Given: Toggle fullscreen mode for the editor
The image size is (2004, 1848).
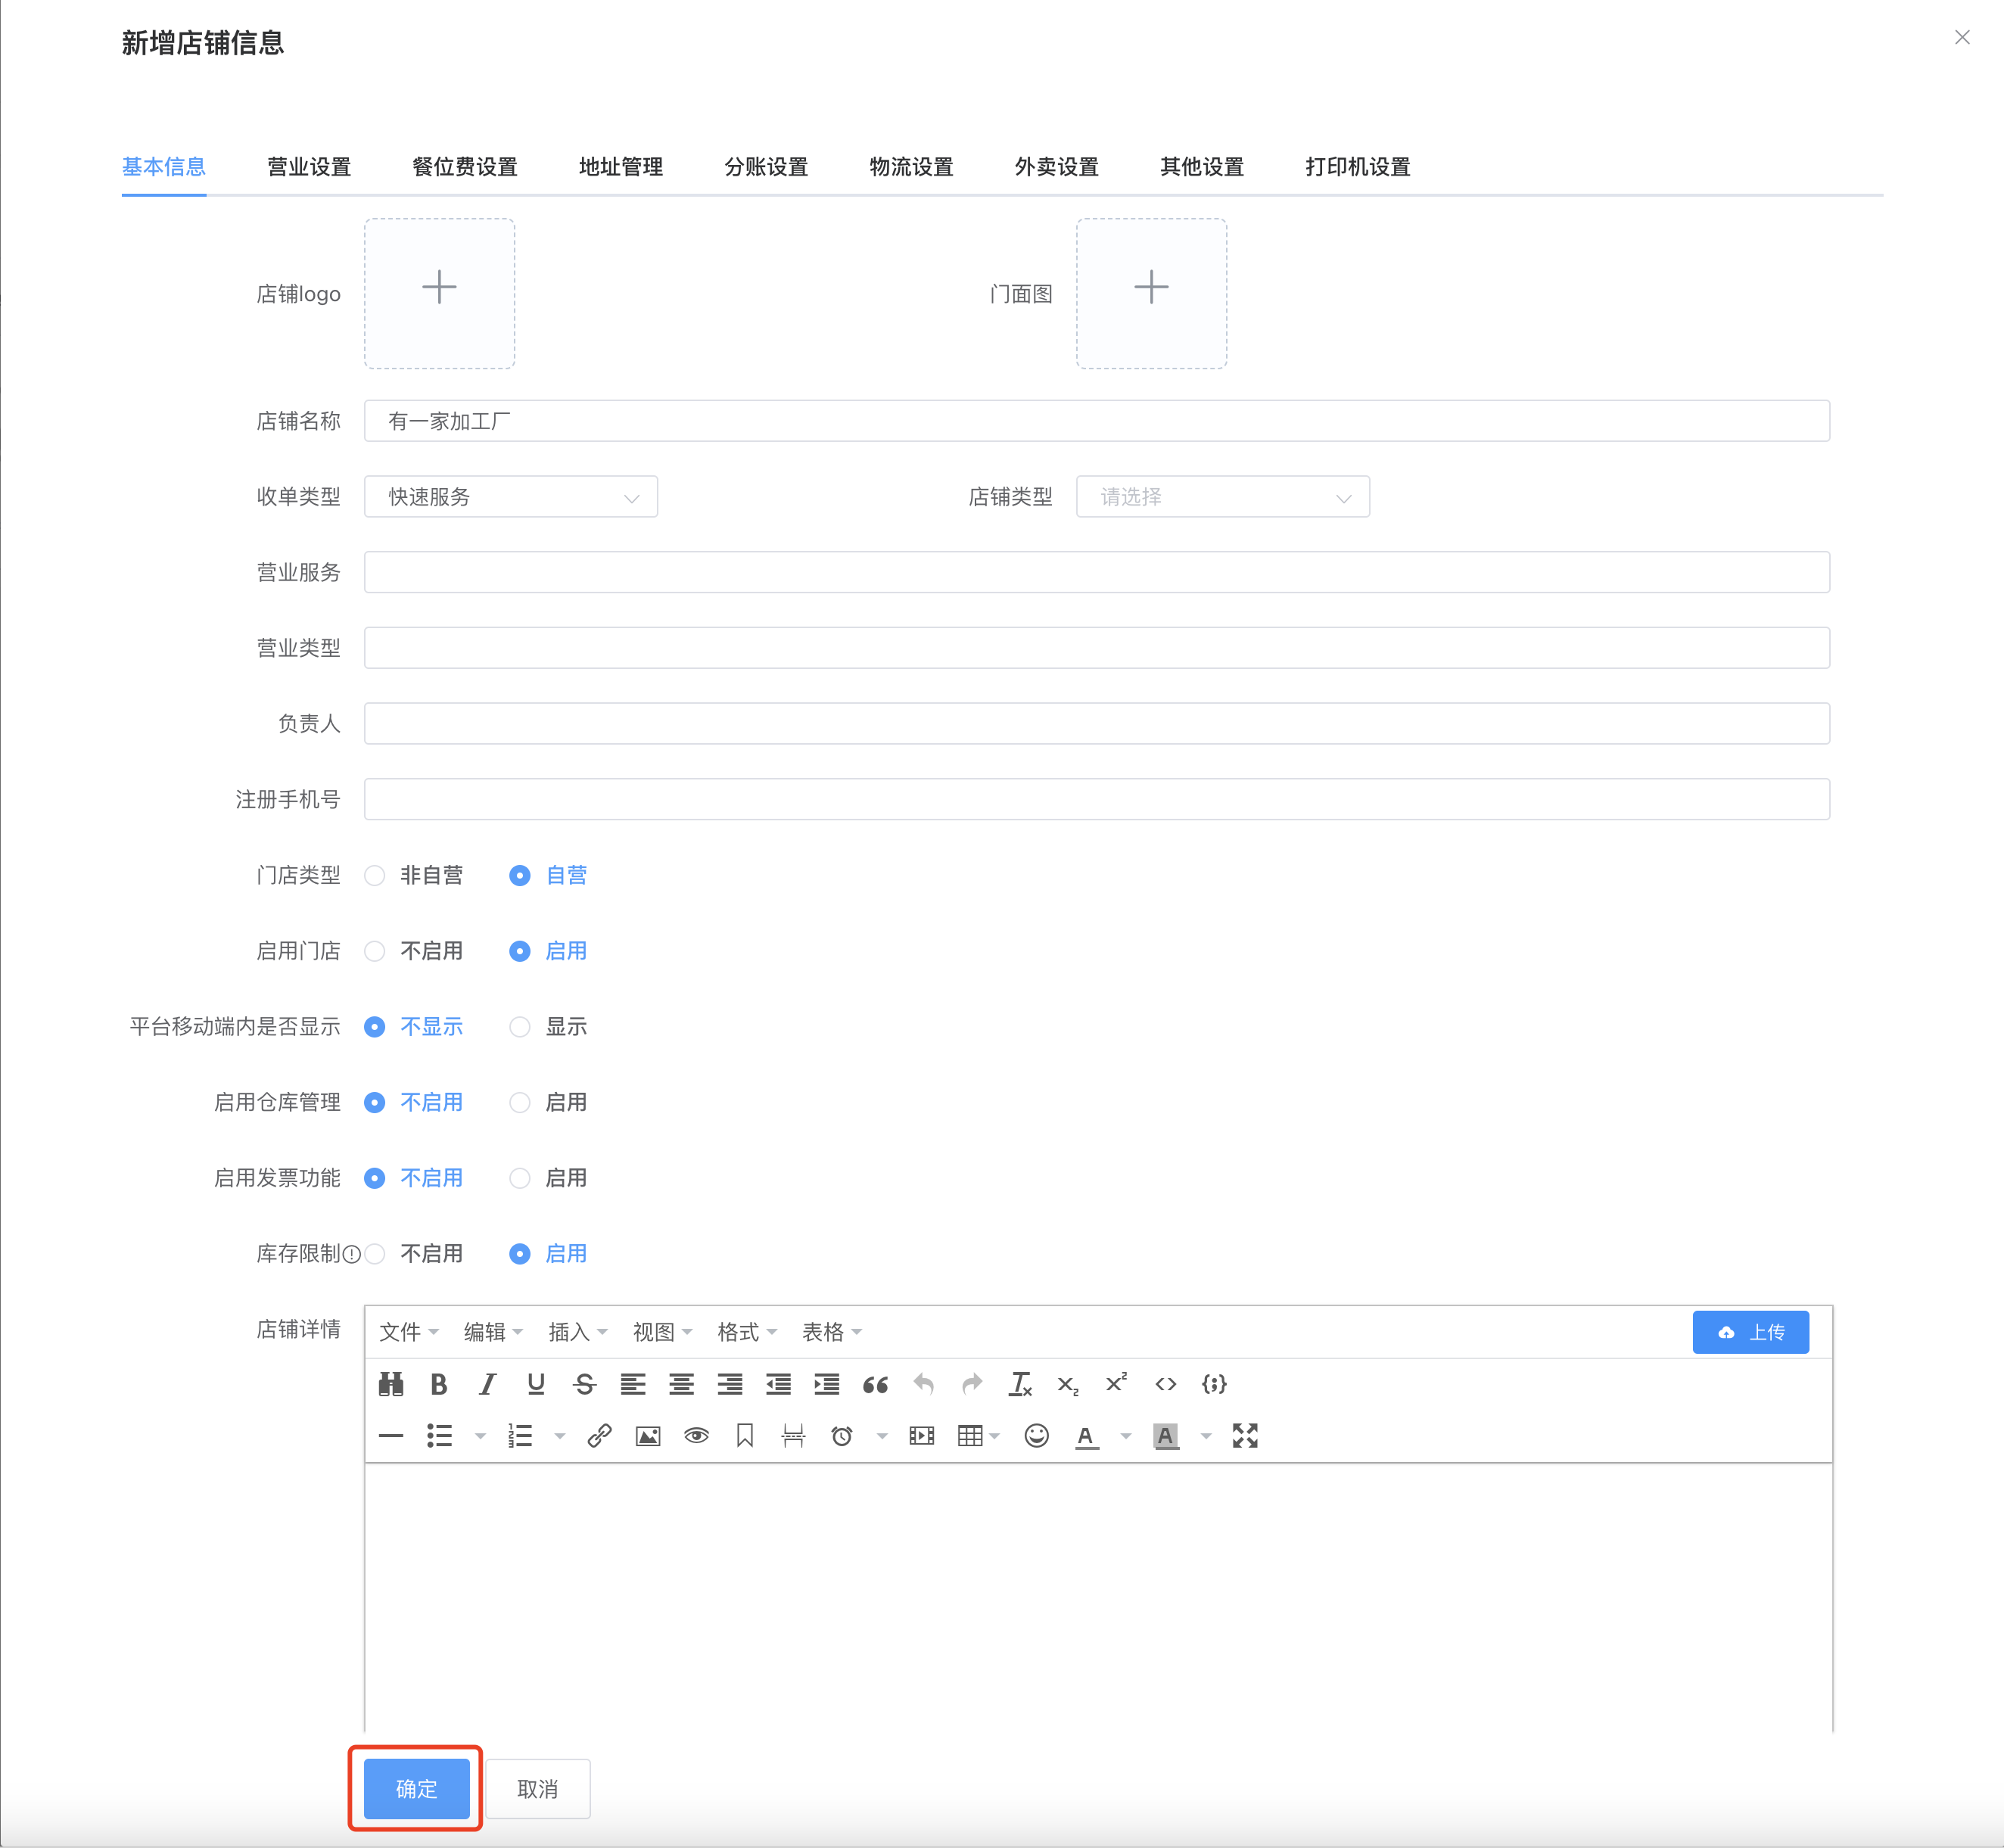Looking at the screenshot, I should (x=1244, y=1436).
